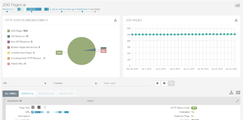Open the Jan 25, 2019 crawl date dropdown

point(61,9)
